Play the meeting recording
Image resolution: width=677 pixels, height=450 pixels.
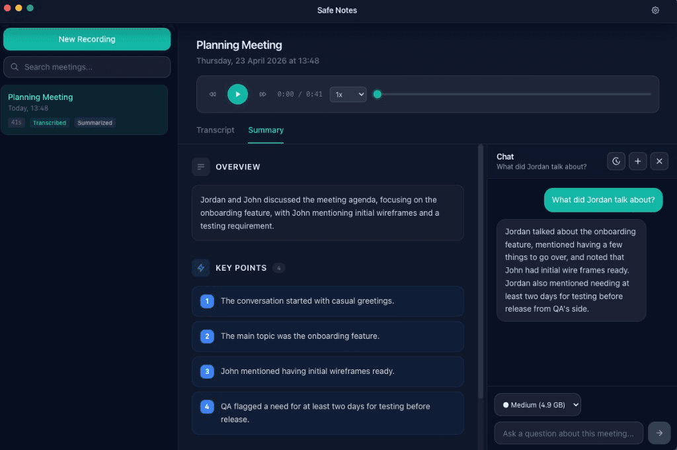[237, 94]
